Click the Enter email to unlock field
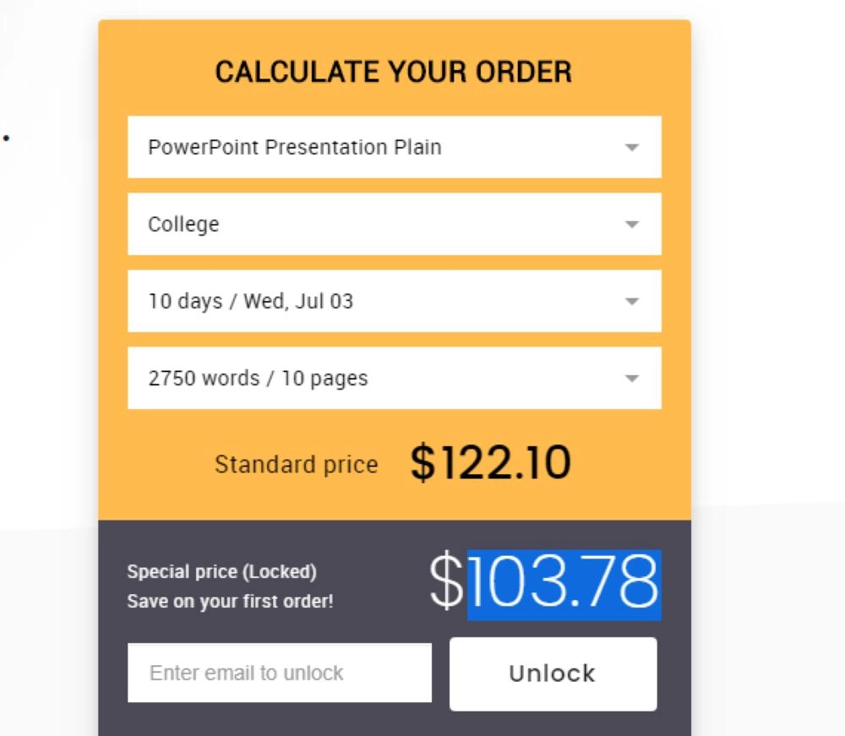This screenshot has width=845, height=736. click(279, 673)
